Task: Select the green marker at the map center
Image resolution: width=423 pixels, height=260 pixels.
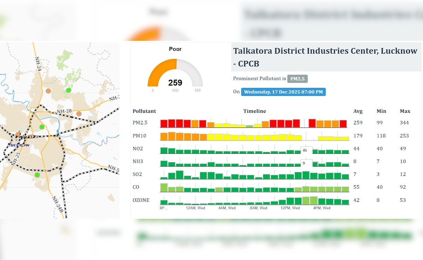Action: point(42,127)
